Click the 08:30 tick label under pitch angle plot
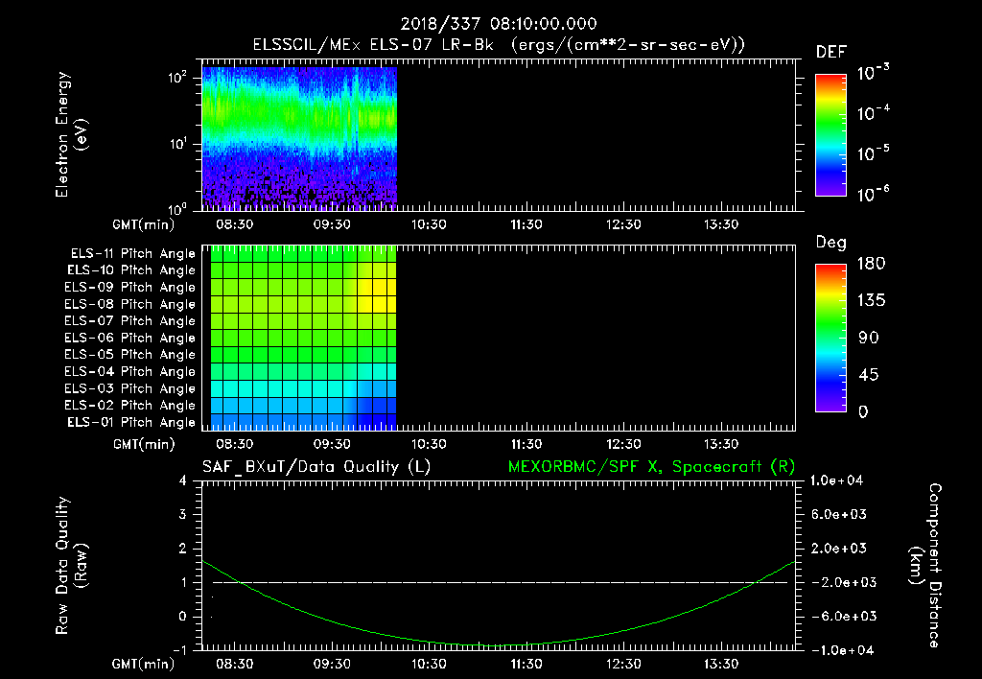This screenshot has height=679, width=982. 234,444
